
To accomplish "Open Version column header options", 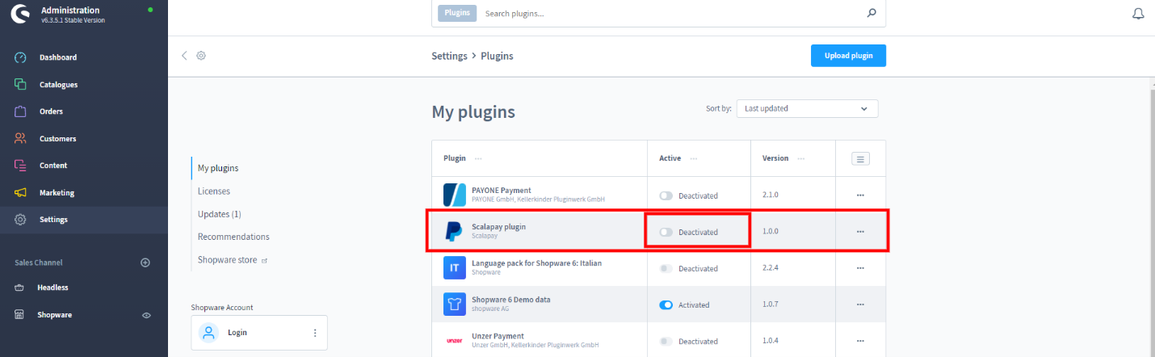I will tap(800, 159).
